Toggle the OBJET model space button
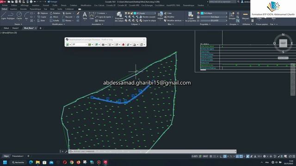Image resolution: width=296 pixels, height=166 pixels. [205, 156]
